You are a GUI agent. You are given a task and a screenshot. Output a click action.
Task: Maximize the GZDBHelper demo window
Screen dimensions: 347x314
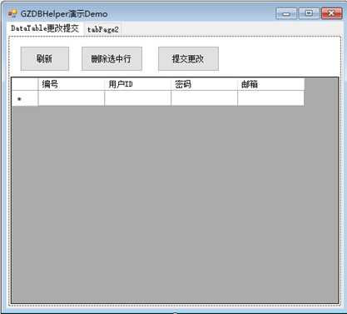click(309, 13)
